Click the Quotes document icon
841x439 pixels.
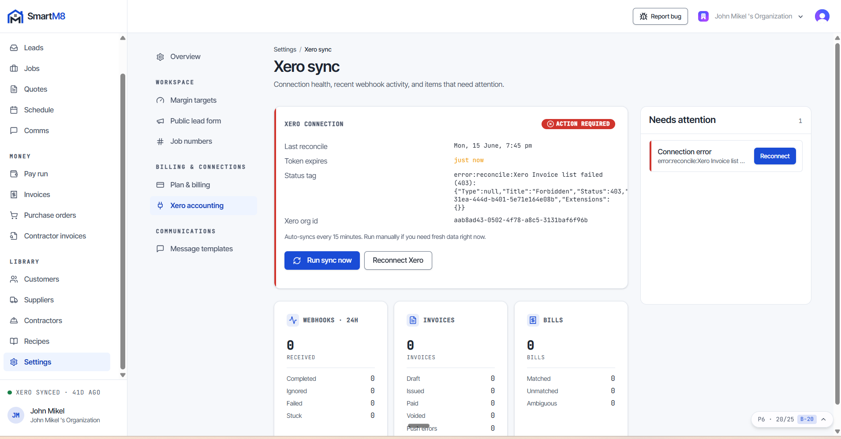(x=14, y=89)
